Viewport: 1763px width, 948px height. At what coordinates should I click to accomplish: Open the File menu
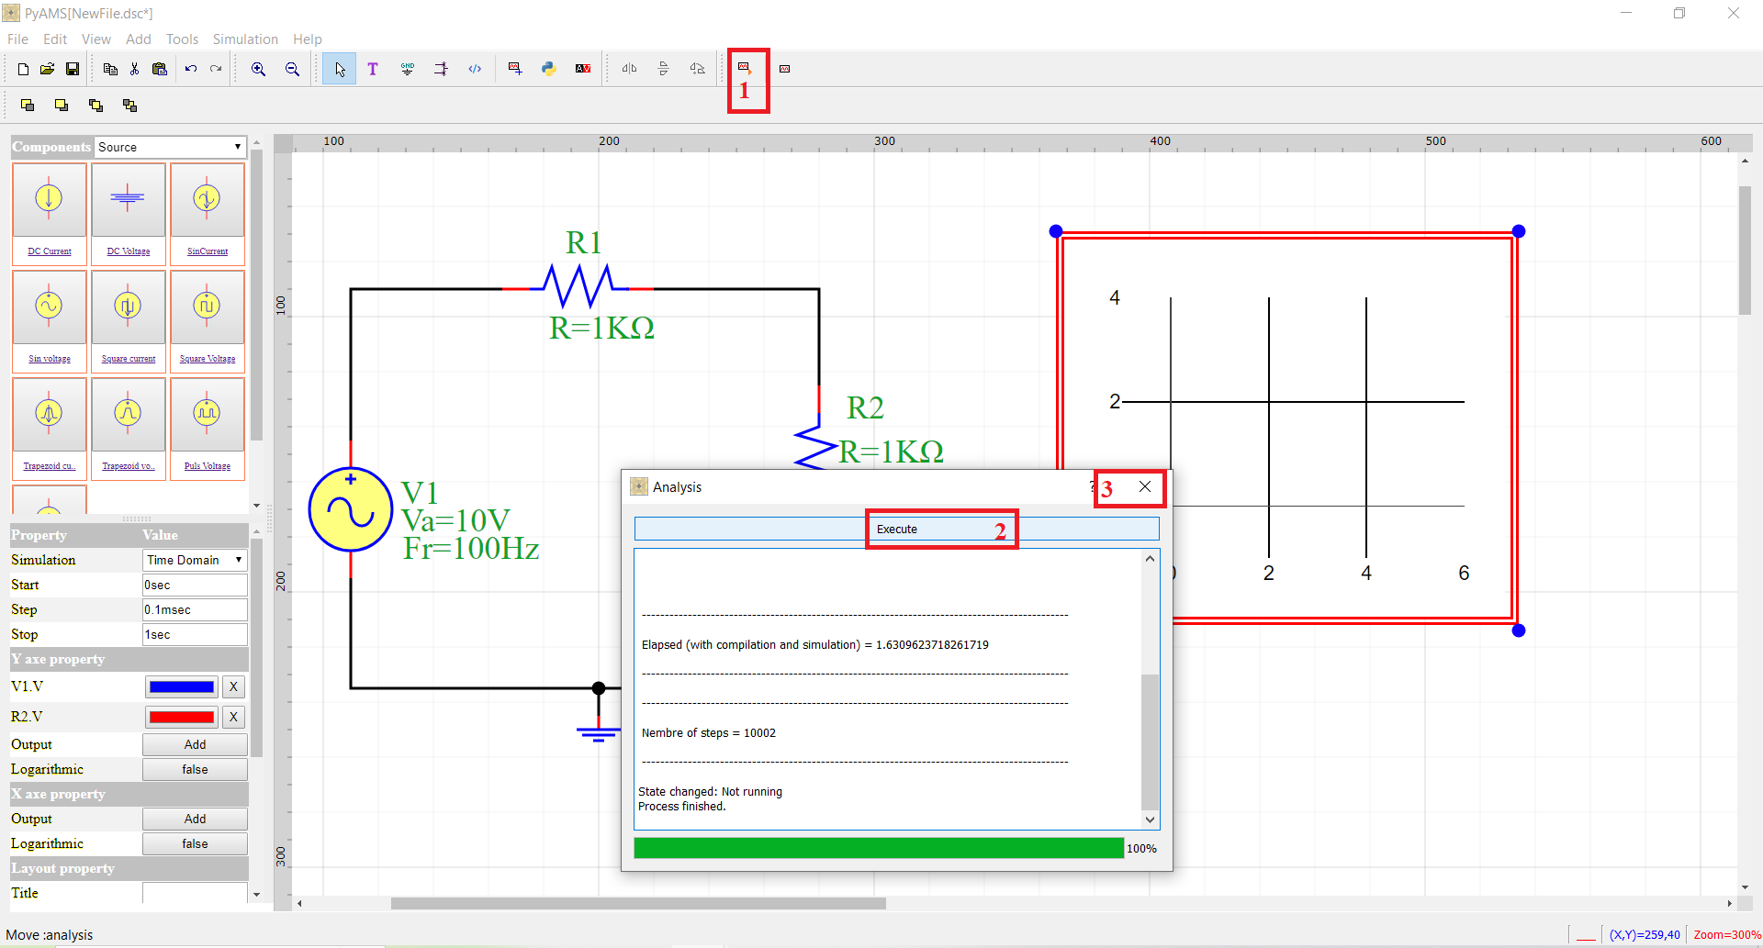point(17,39)
